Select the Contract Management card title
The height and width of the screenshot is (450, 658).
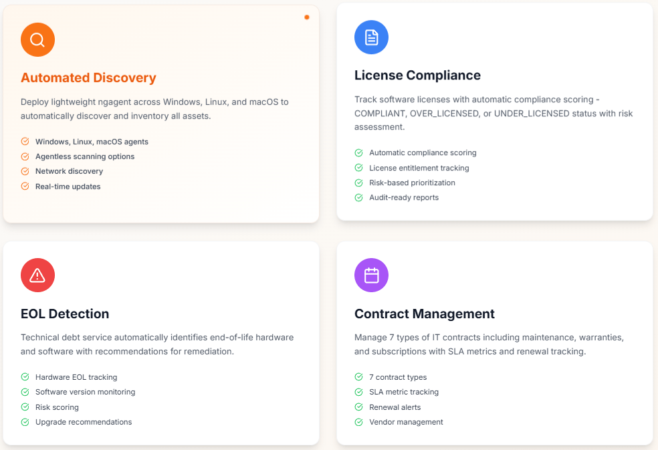click(x=424, y=314)
